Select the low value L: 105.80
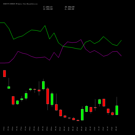 (x=69, y=9)
